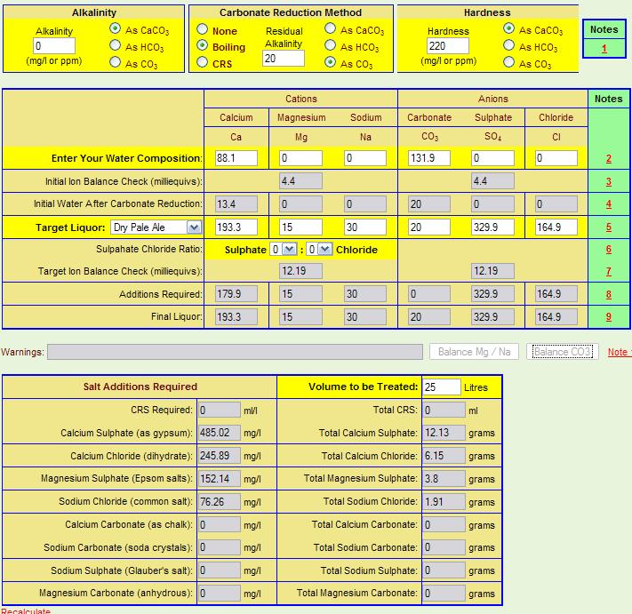The image size is (632, 614).
Task: Open Note 1 link beside Hardness
Action: tap(604, 49)
